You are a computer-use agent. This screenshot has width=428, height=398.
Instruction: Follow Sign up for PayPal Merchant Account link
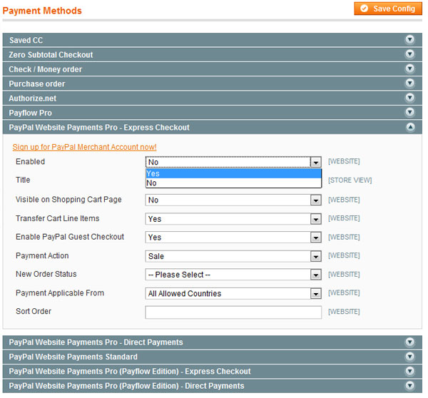tap(84, 147)
